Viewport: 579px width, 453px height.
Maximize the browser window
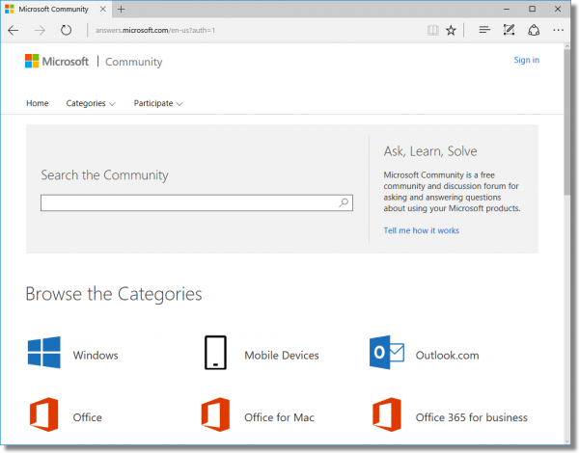[x=532, y=10]
